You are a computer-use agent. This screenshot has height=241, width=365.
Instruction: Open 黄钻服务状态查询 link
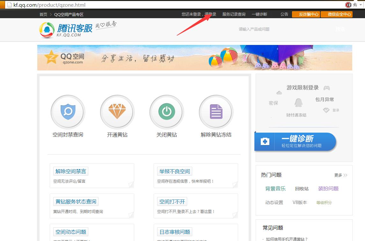tap(76, 202)
